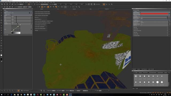Select the highlighted rectangle selection mode icon
171x96 pixels.
pos(29,4)
